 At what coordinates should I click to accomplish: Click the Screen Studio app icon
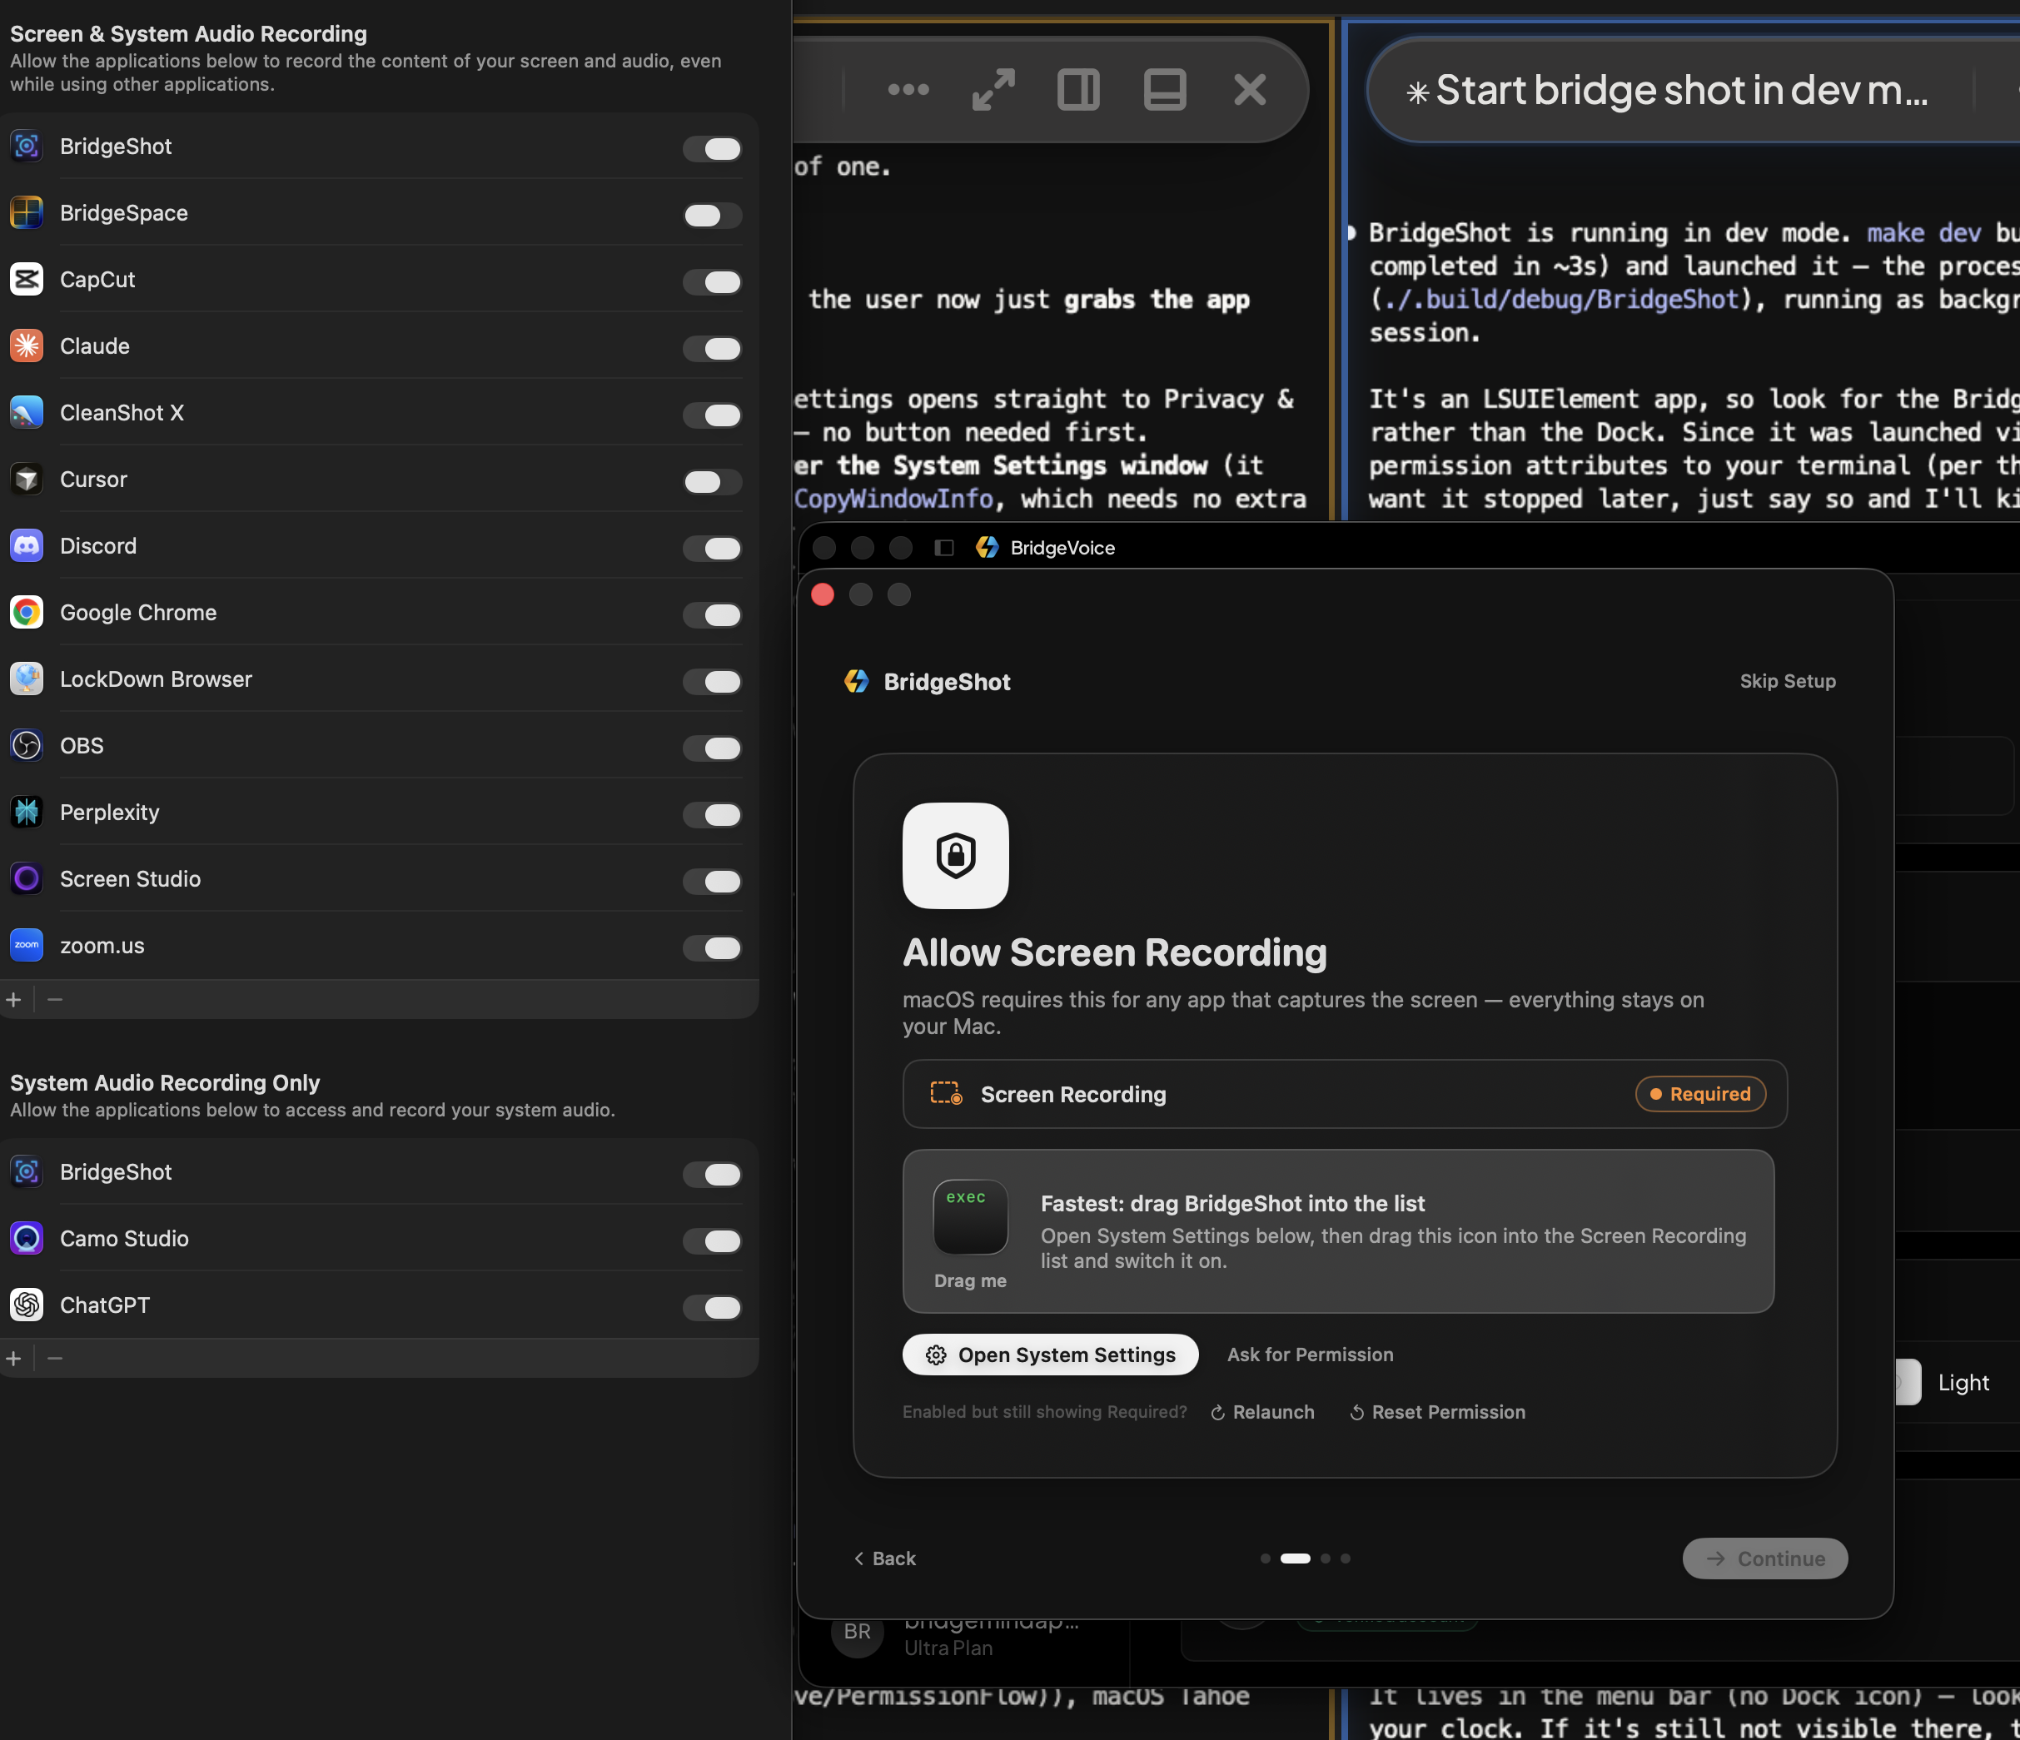pyautogui.click(x=27, y=879)
